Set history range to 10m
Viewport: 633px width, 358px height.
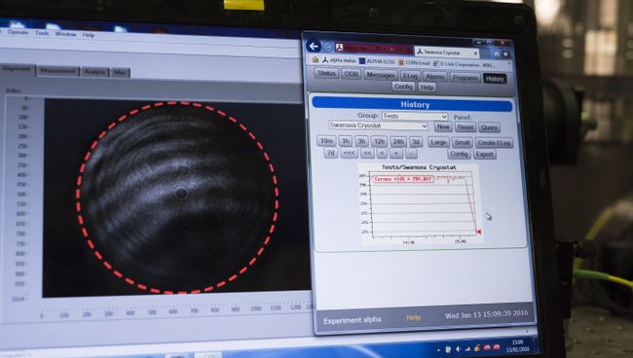(326, 141)
